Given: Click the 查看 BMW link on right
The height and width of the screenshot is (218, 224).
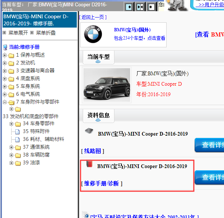Looking at the screenshot, I should click(209, 34).
